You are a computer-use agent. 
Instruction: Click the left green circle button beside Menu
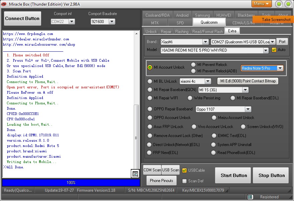point(279,4)
